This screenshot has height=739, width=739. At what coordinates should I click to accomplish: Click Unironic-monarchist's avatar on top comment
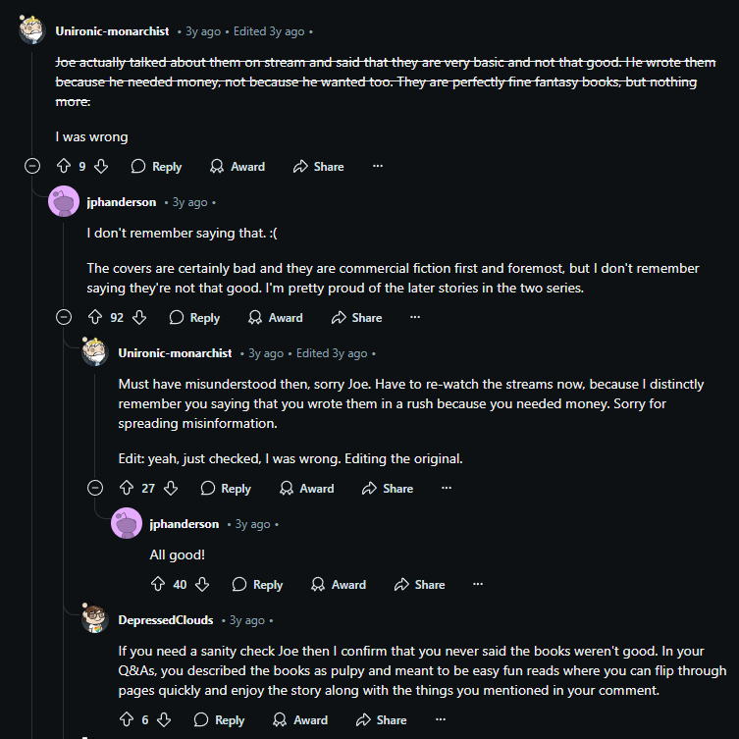click(32, 30)
